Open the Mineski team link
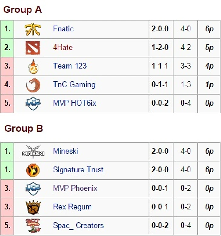This screenshot has width=221, height=236. pos(65,151)
